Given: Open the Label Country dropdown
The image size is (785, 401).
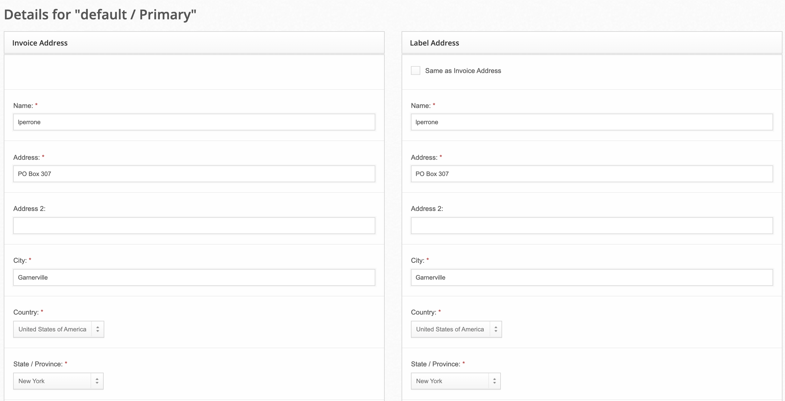Looking at the screenshot, I should [x=456, y=329].
